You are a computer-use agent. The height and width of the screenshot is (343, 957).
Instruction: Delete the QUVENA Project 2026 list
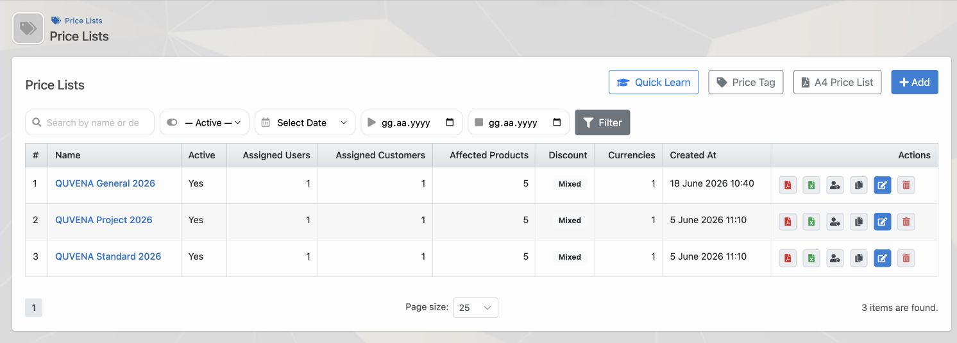point(906,222)
